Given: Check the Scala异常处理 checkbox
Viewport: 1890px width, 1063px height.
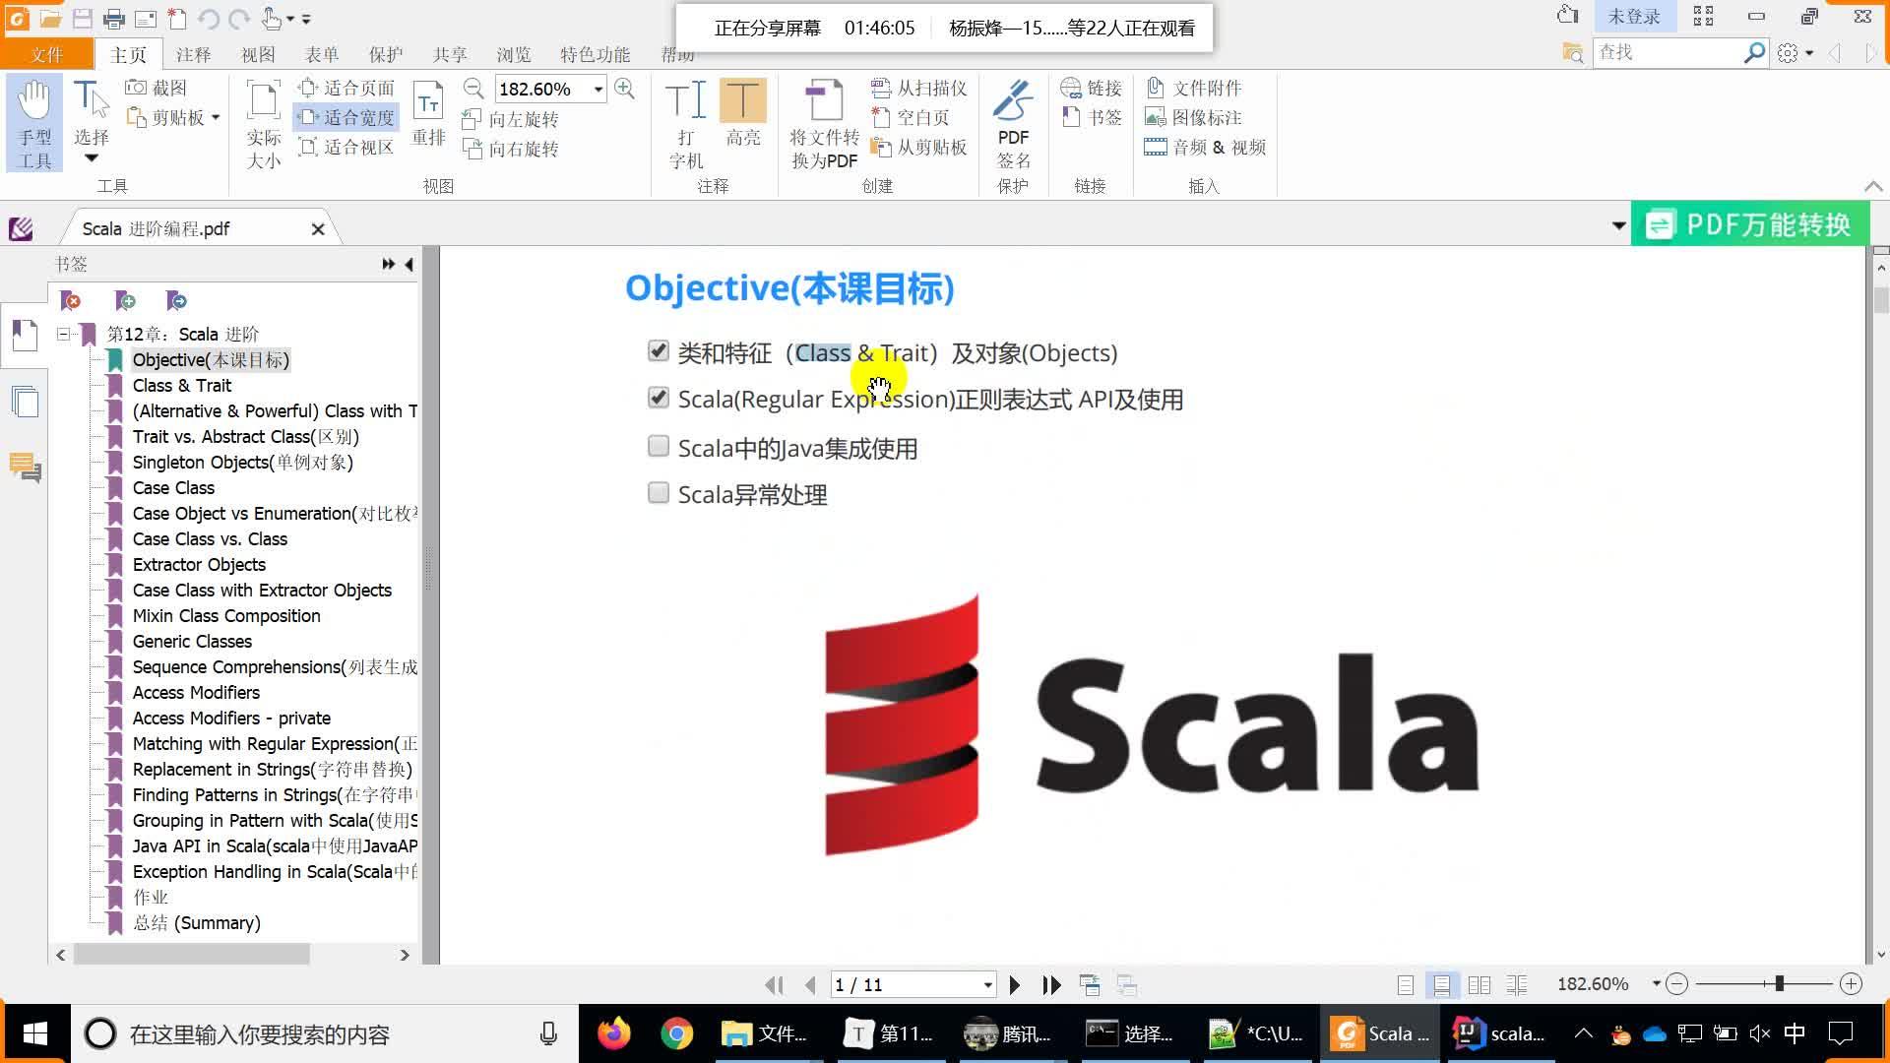Looking at the screenshot, I should pyautogui.click(x=658, y=492).
